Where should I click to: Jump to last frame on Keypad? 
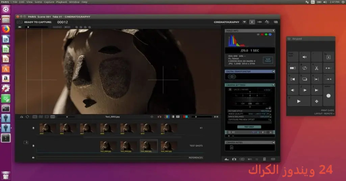click(316, 90)
